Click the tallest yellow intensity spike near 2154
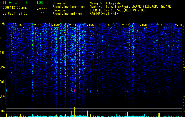This screenshot has width=185, height=117. (75, 112)
